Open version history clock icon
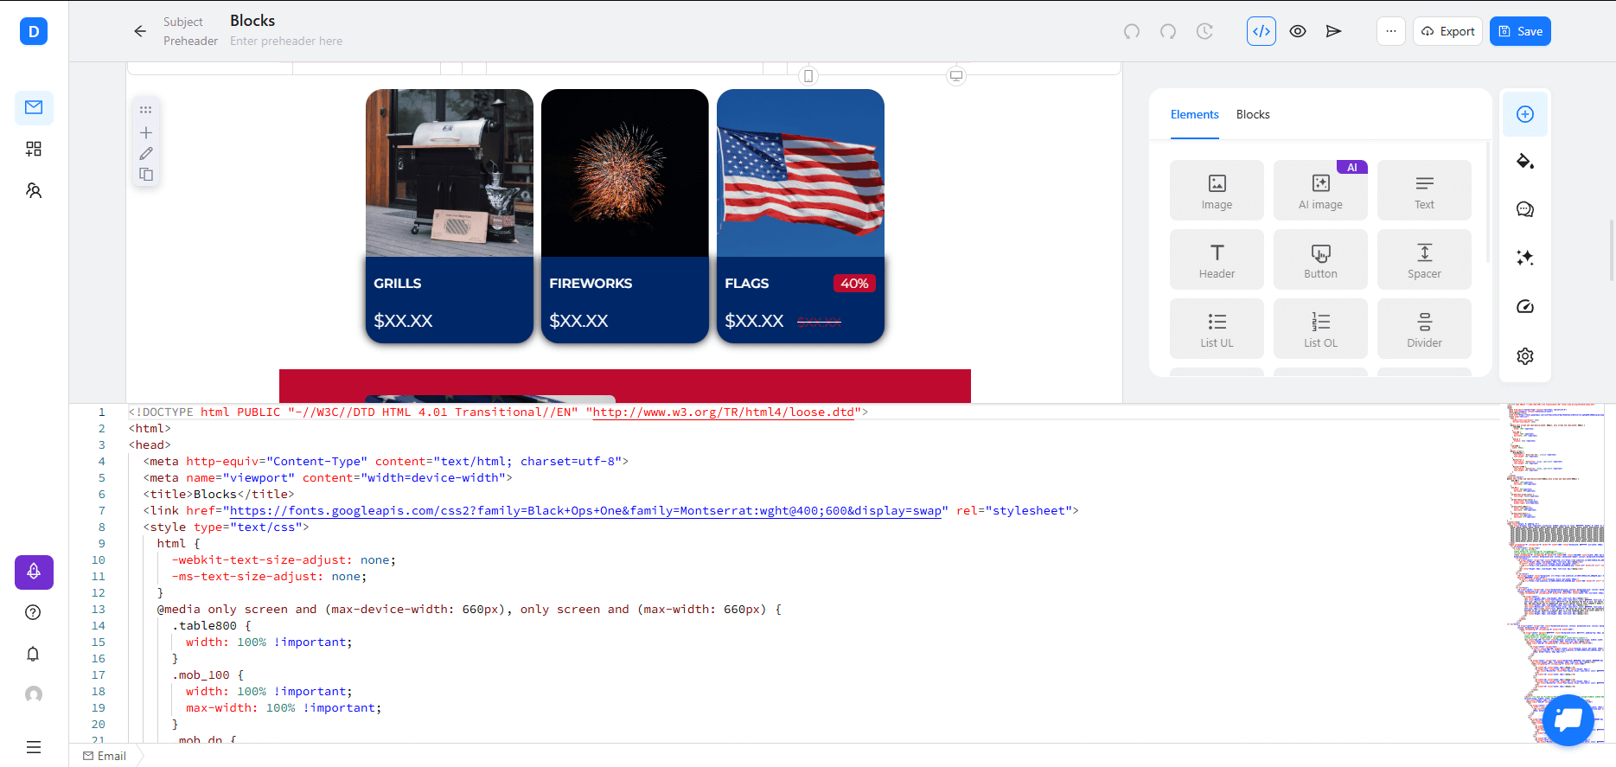 [1204, 31]
